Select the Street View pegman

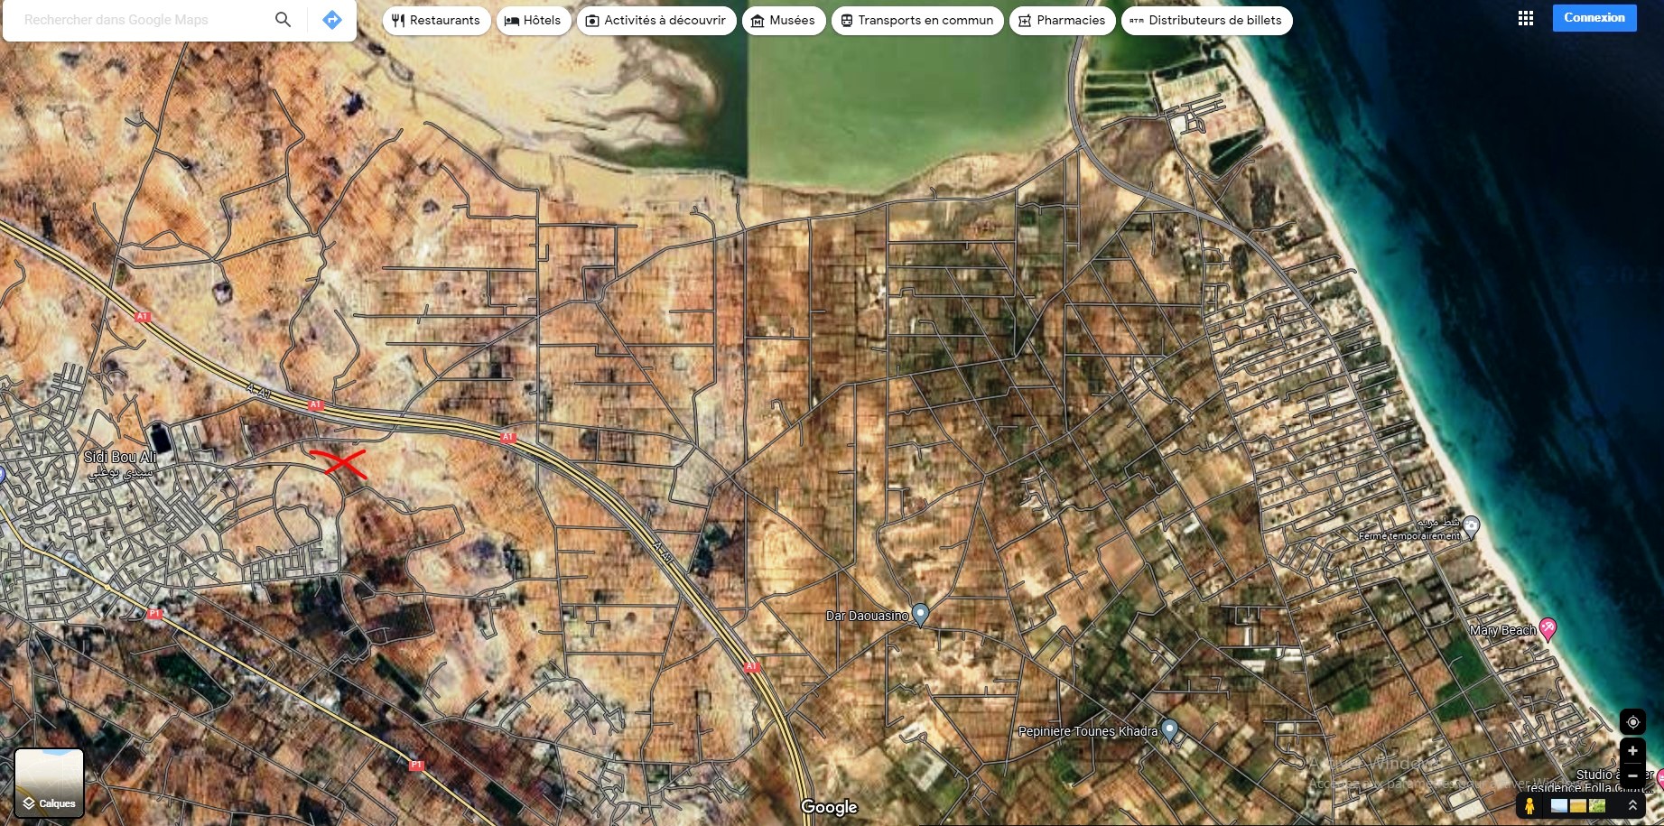point(1529,805)
